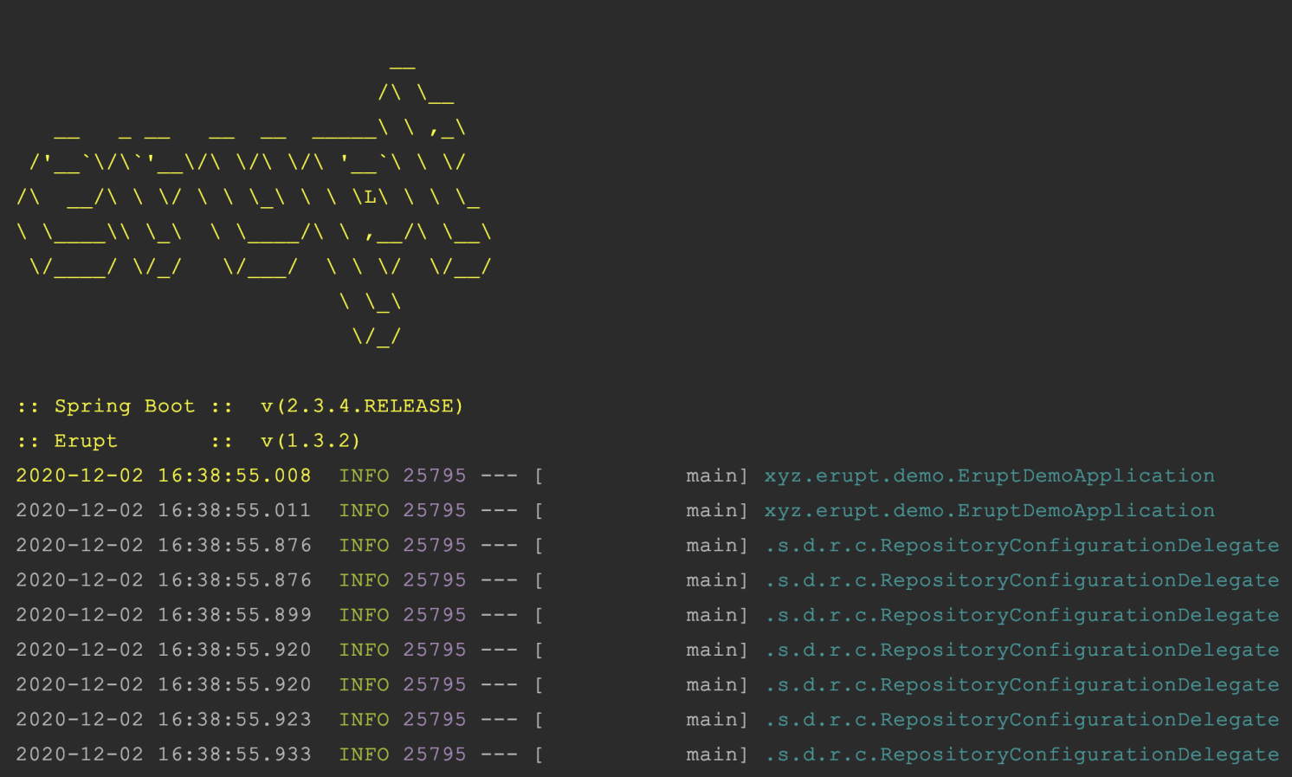Click the INFO label on the first log line
This screenshot has height=777, width=1292.
tap(364, 475)
